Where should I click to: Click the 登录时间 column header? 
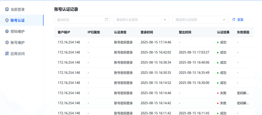click(147, 32)
